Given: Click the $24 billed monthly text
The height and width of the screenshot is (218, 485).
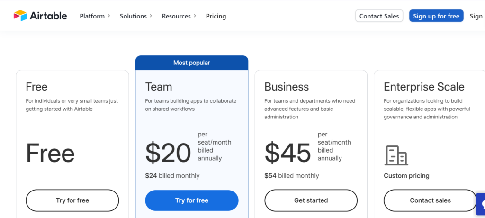Looking at the screenshot, I should 172,176.
